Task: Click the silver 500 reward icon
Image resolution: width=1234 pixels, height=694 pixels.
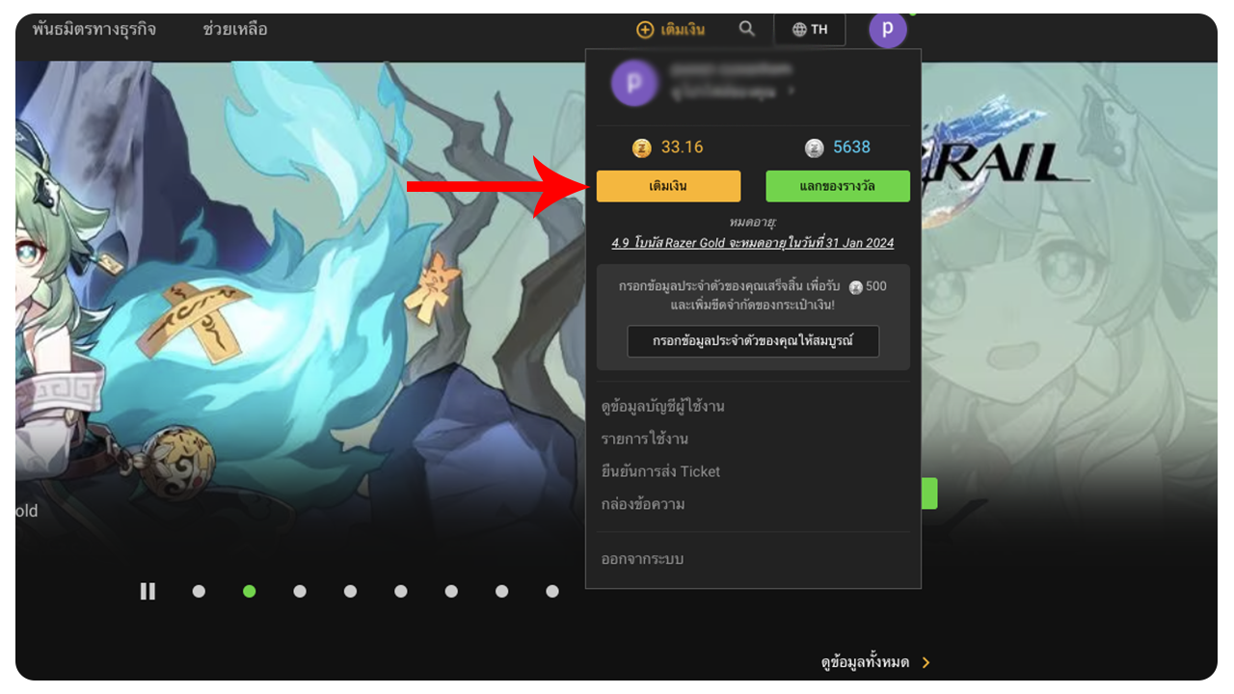Action: (856, 287)
